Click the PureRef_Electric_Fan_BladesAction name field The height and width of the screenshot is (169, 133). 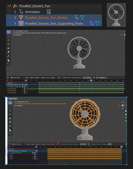click(x=71, y=78)
